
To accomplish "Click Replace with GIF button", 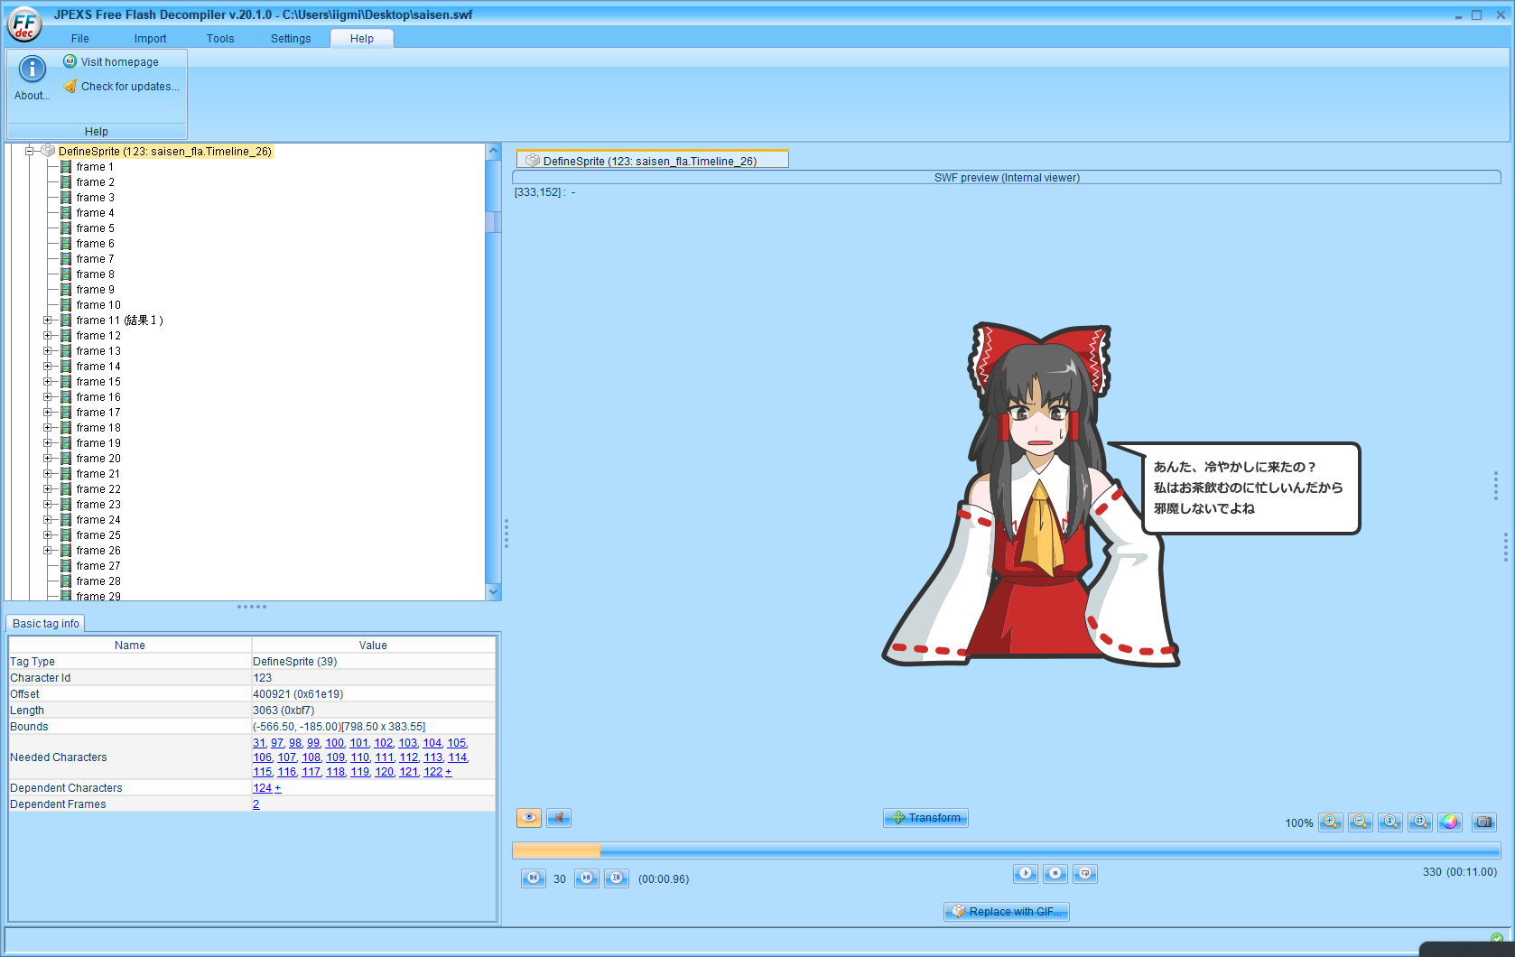I will tap(1007, 912).
